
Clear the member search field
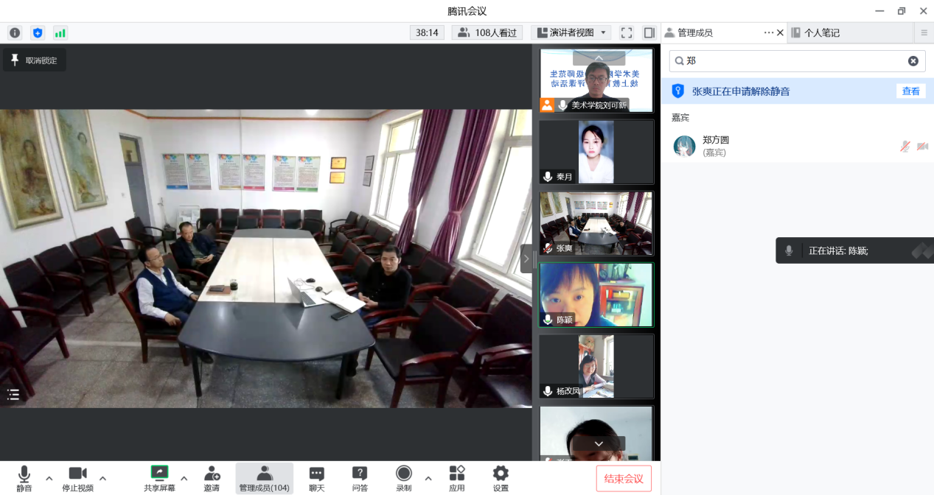pos(913,61)
